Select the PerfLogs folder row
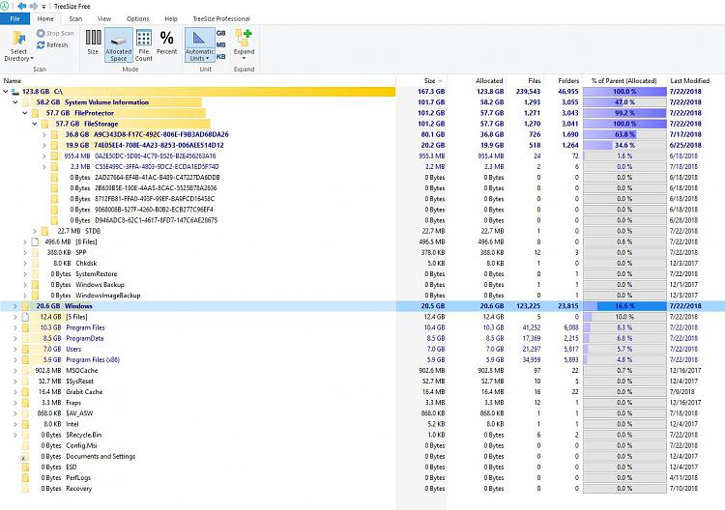The width and height of the screenshot is (725, 510). 362,478
